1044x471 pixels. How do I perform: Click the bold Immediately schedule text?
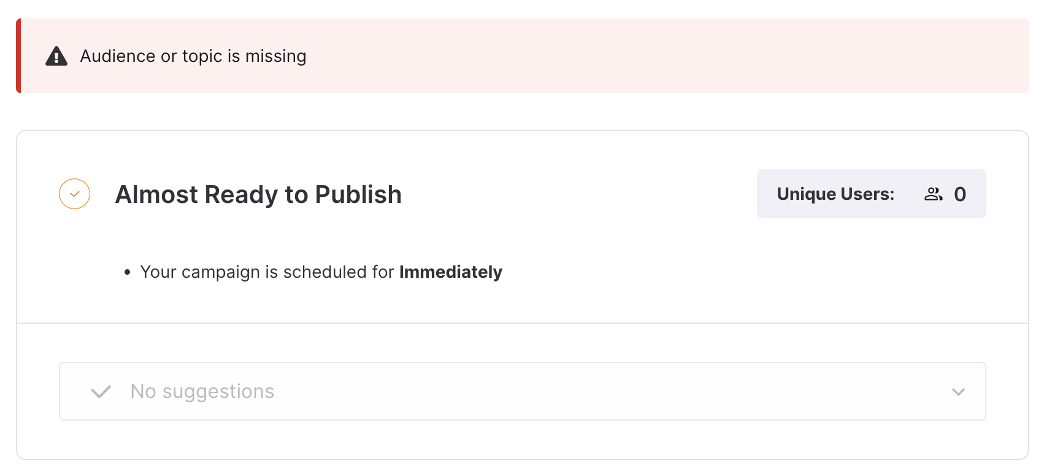(451, 272)
